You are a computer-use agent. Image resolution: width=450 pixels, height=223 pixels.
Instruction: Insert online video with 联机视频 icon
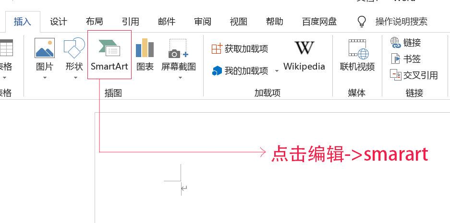point(358,49)
